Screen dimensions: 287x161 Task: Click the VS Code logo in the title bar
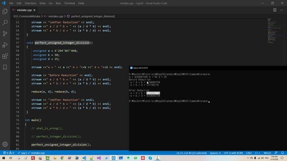[4, 3]
